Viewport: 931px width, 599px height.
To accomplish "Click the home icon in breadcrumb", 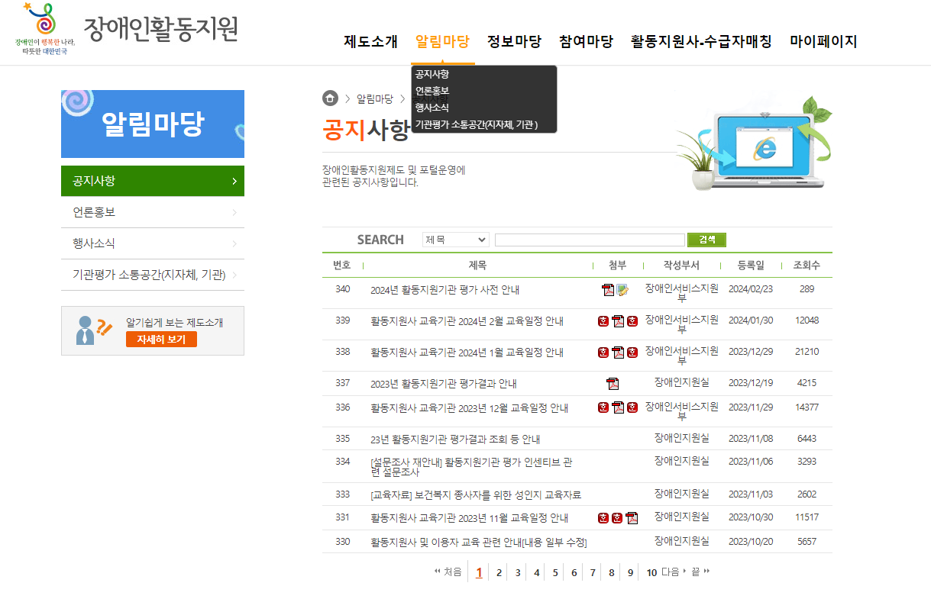I will point(330,98).
